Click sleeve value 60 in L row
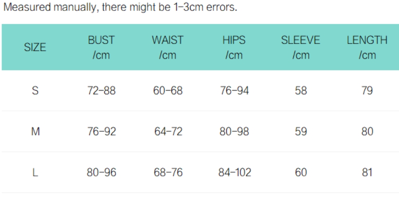 [x=301, y=173]
